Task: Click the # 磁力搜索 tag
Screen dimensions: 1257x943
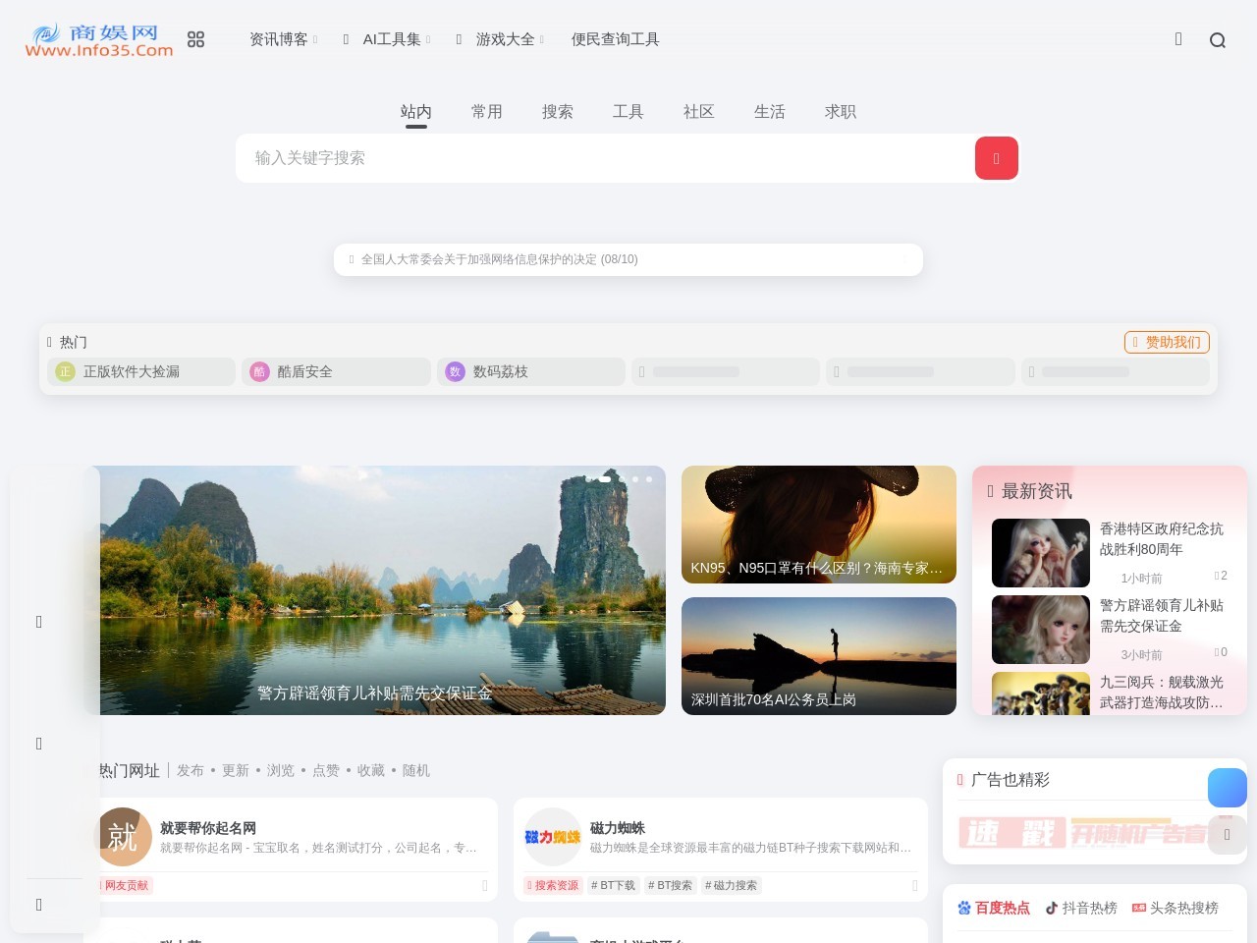Action: [732, 885]
